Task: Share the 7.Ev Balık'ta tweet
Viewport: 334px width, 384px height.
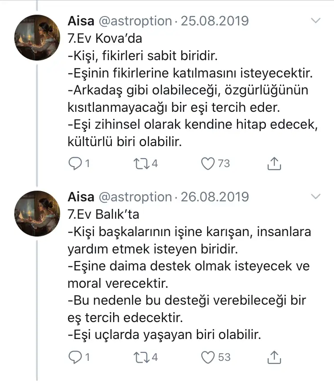Action: (x=274, y=357)
